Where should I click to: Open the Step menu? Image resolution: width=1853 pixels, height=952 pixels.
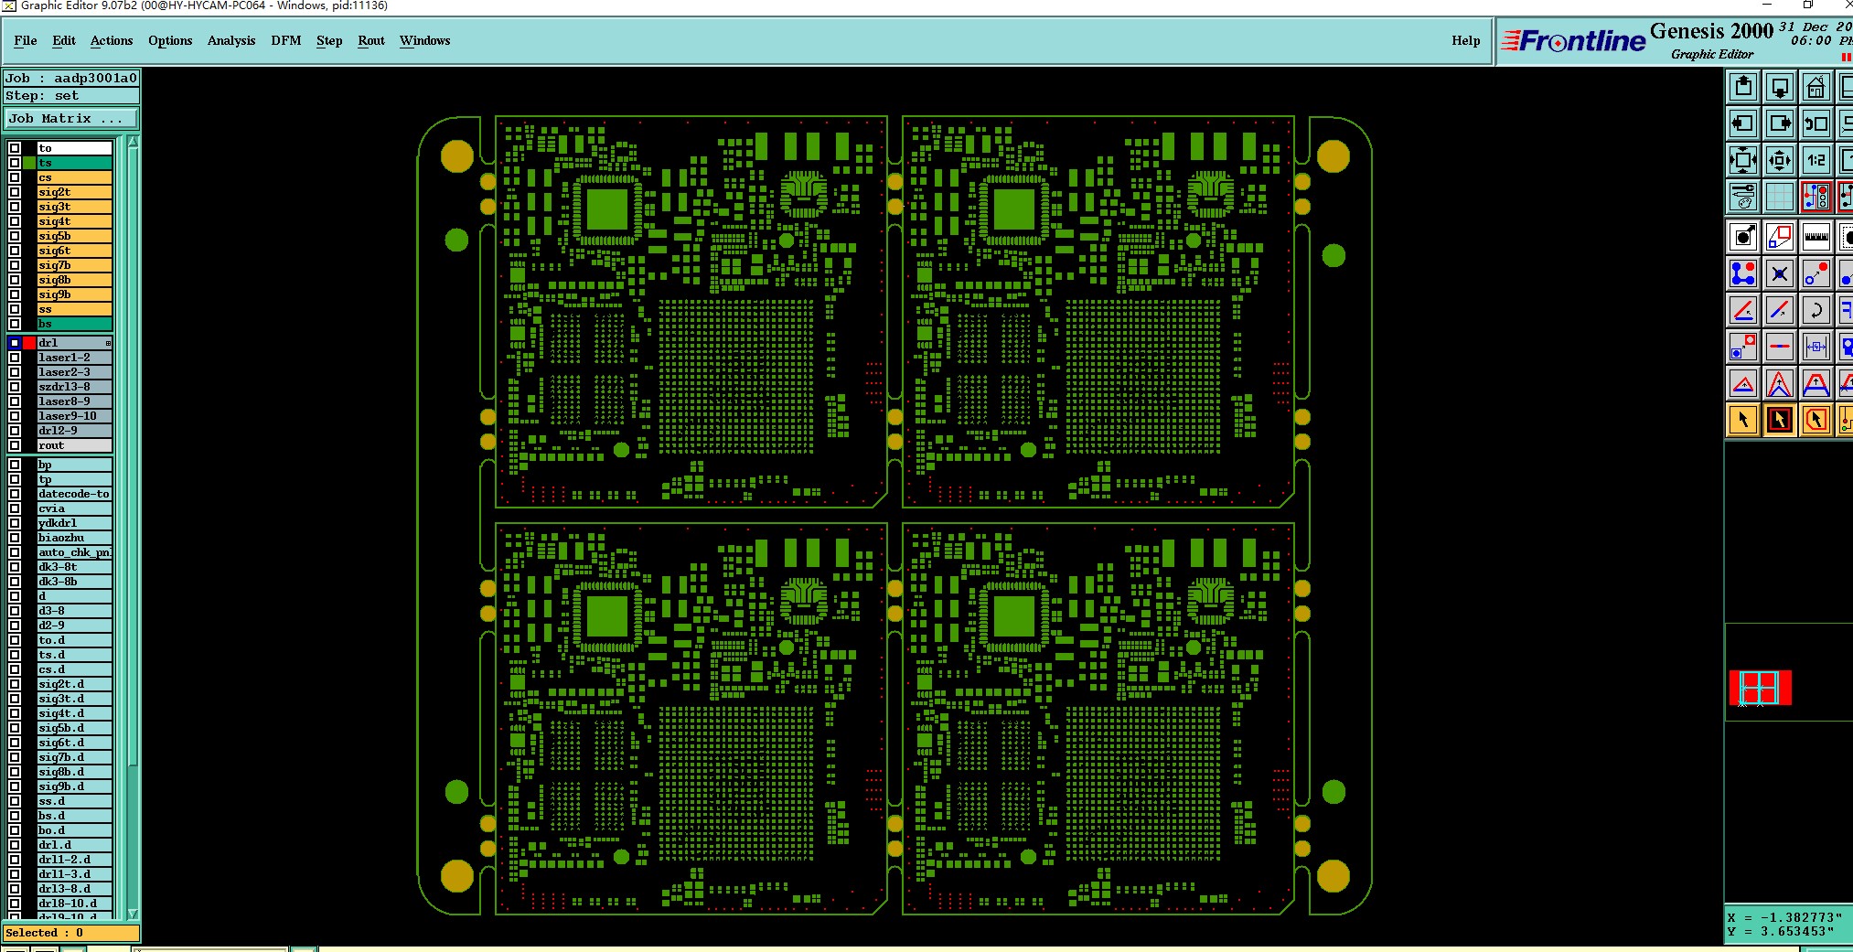329,40
